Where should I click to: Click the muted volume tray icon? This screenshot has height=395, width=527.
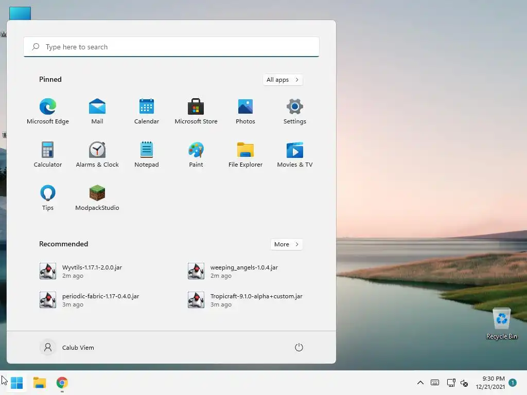pos(464,383)
